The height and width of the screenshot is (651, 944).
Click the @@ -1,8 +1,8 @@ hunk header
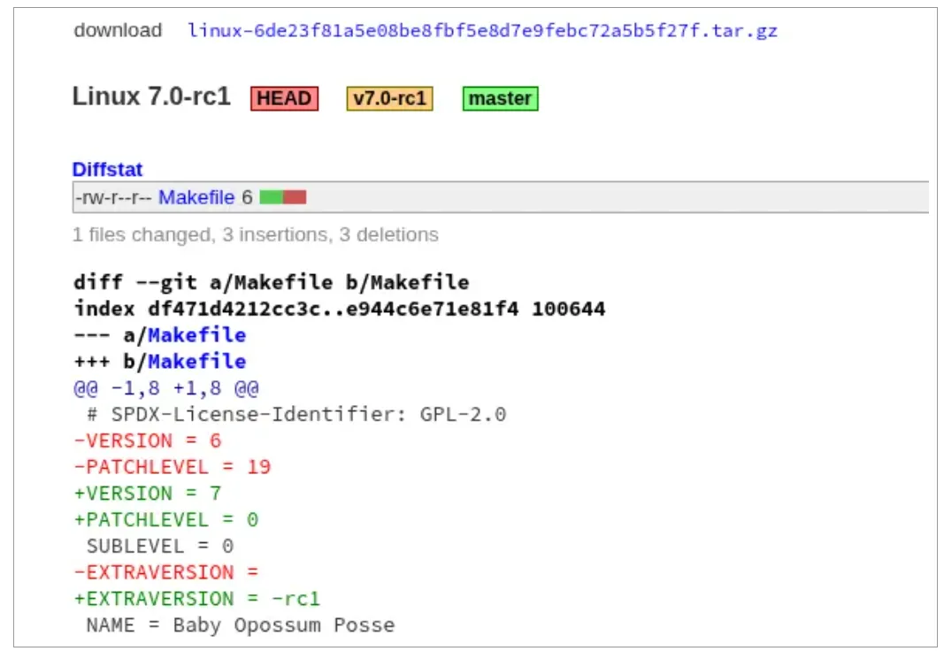click(x=166, y=388)
